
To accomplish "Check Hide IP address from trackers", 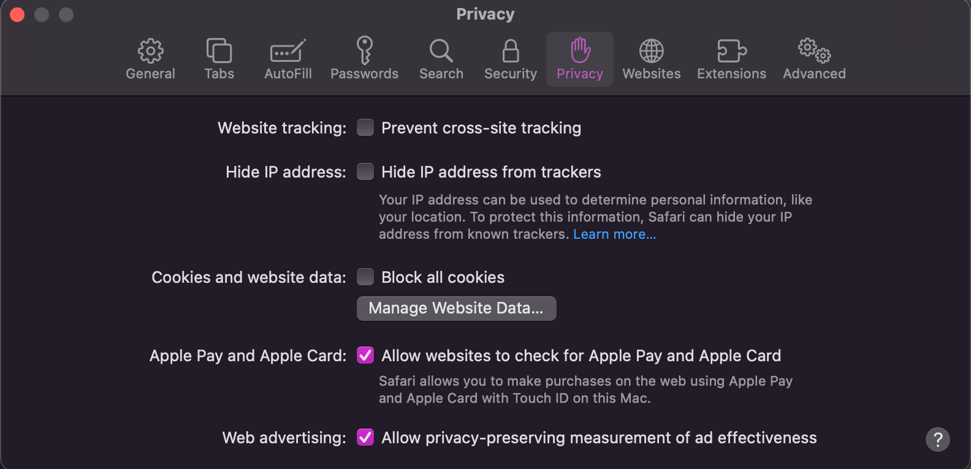I will click(365, 172).
